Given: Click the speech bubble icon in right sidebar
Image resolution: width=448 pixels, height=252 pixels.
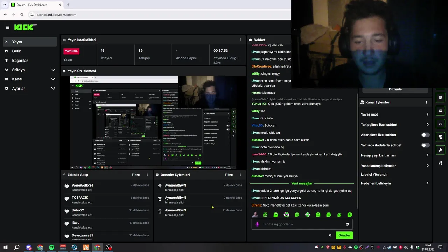Looking at the screenshot, I should 440,111.
